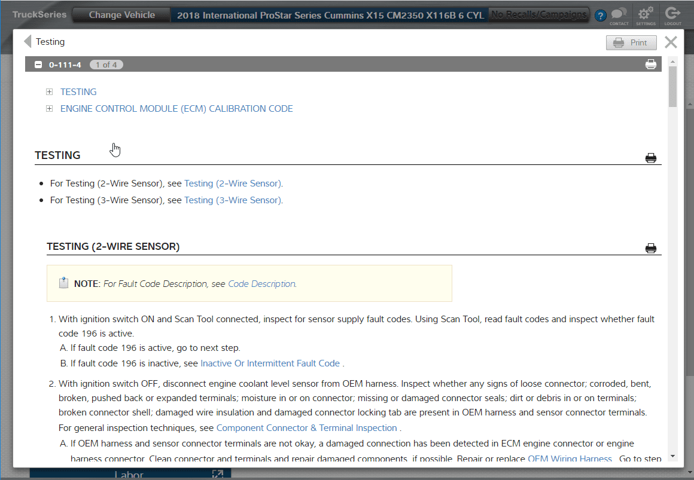This screenshot has height=480, width=694.
Task: Open the help question mark icon
Action: tap(601, 16)
